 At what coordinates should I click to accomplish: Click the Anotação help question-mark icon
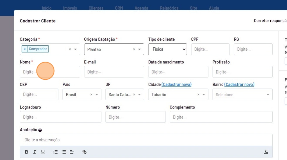(40, 130)
